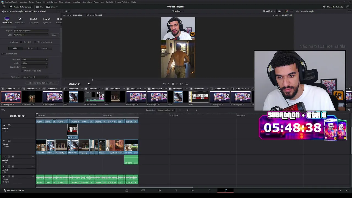Viewport: 352px width, 198px height.
Task: Mute the viewer audio speaker icon
Action: (x=89, y=84)
